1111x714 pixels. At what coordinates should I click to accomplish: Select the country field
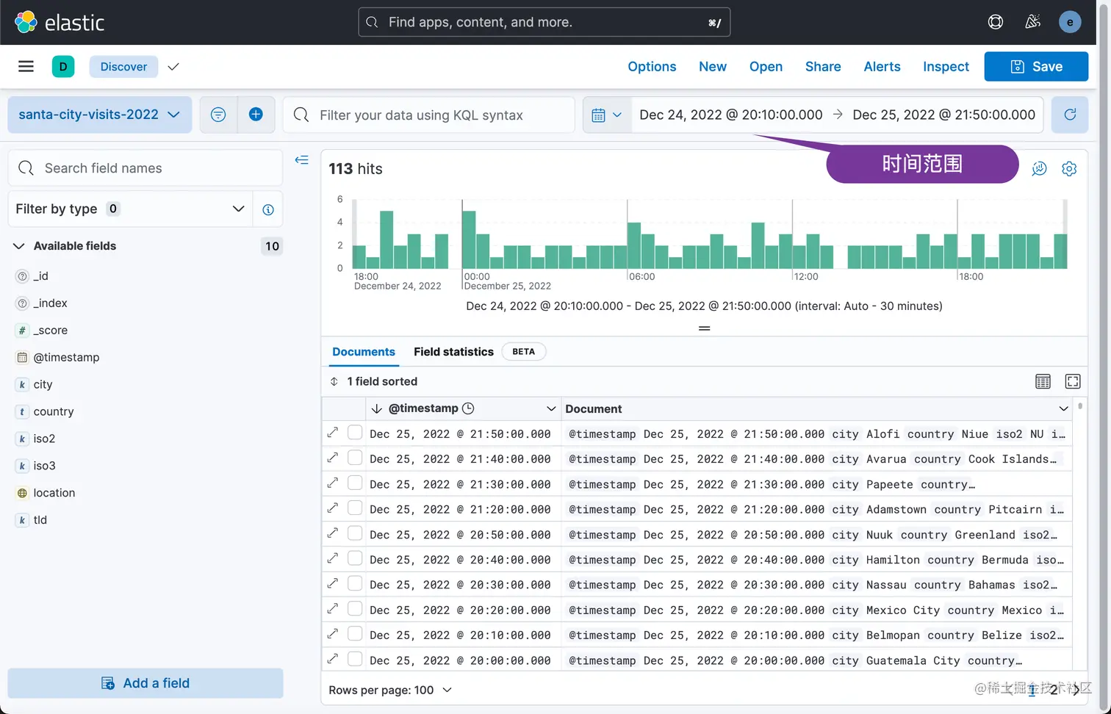coord(54,411)
